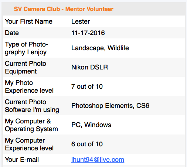Image resolution: width=187 pixels, height=167 pixels.
Task: Click the Landscape, Wildlife entry
Action: (x=100, y=48)
